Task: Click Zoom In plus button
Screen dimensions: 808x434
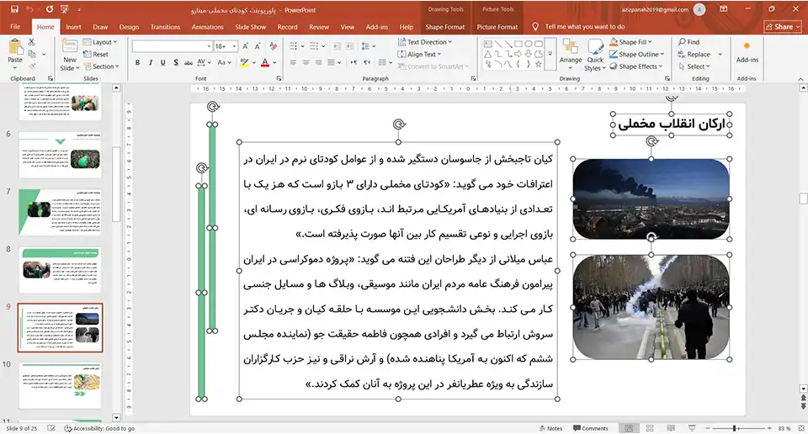Action: coord(769,428)
